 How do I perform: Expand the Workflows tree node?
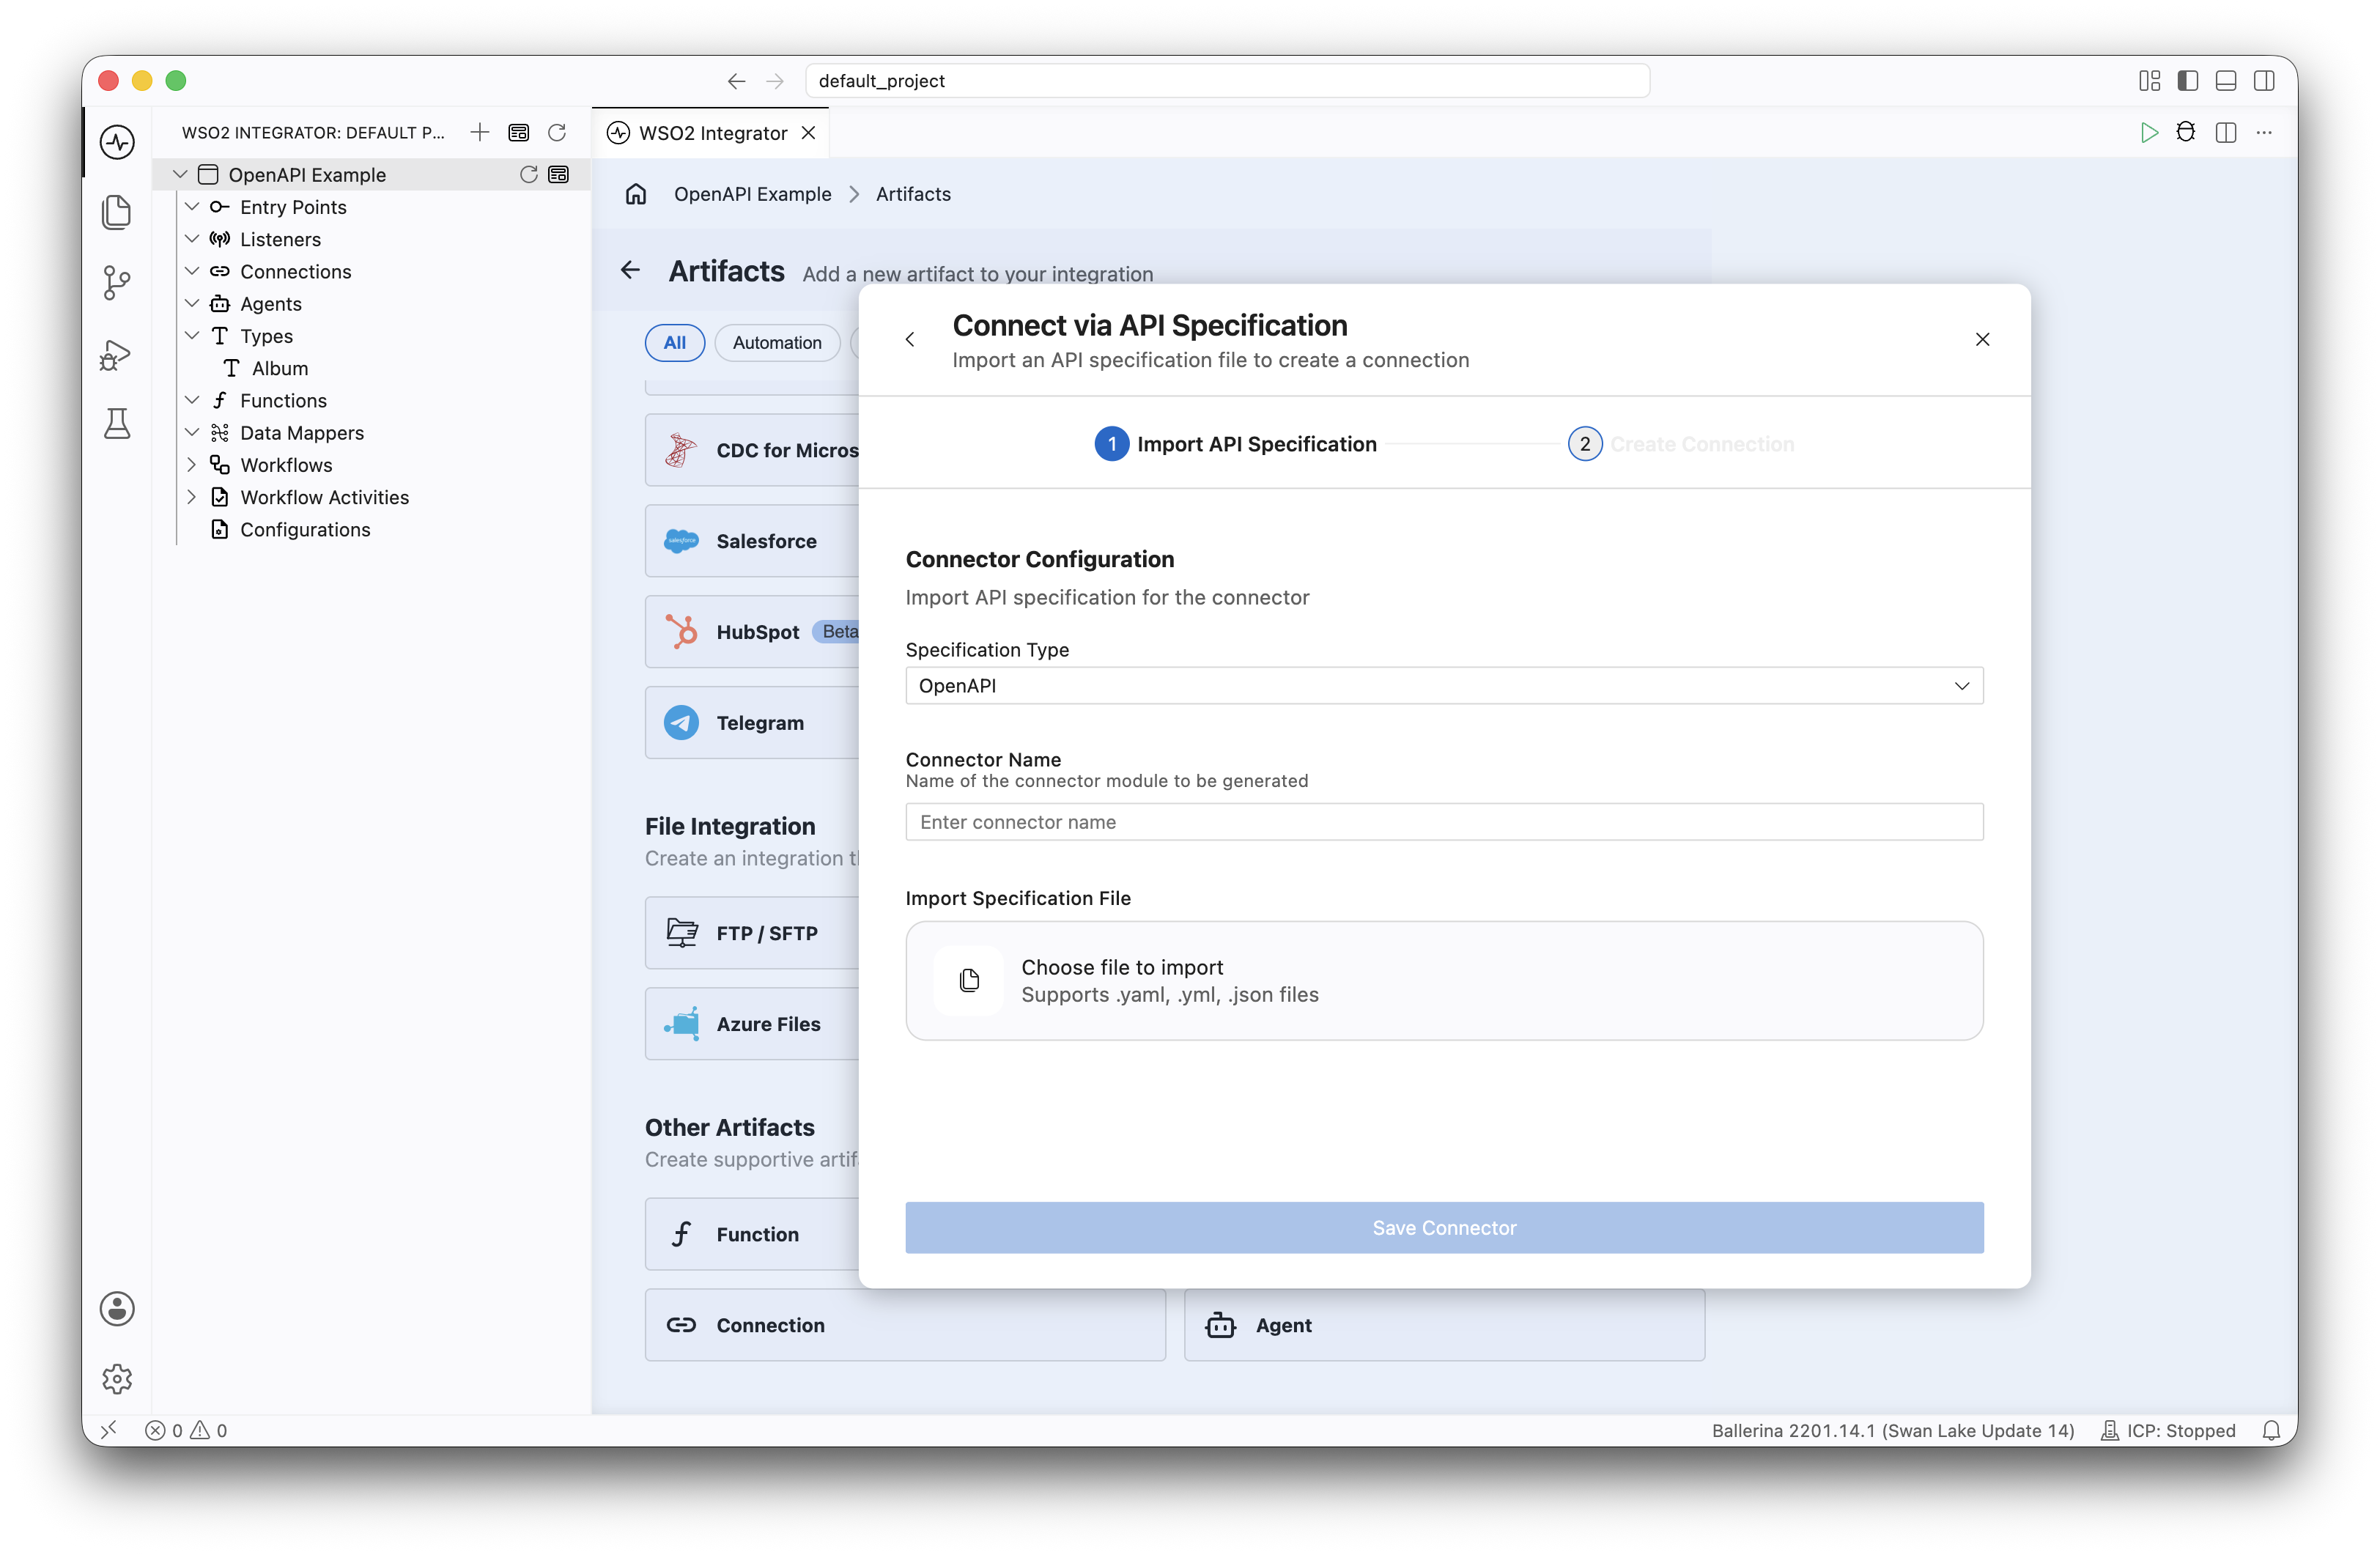(x=192, y=465)
